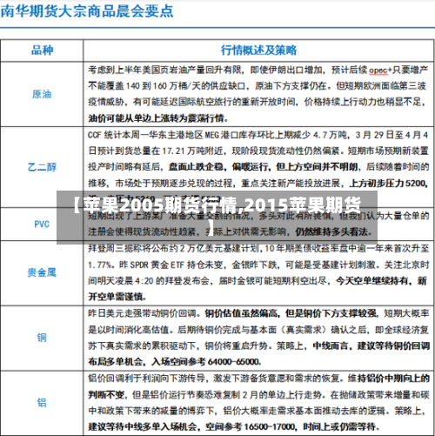Click bold text 开空单需谨慎
435x436 pixels.
click(116, 297)
